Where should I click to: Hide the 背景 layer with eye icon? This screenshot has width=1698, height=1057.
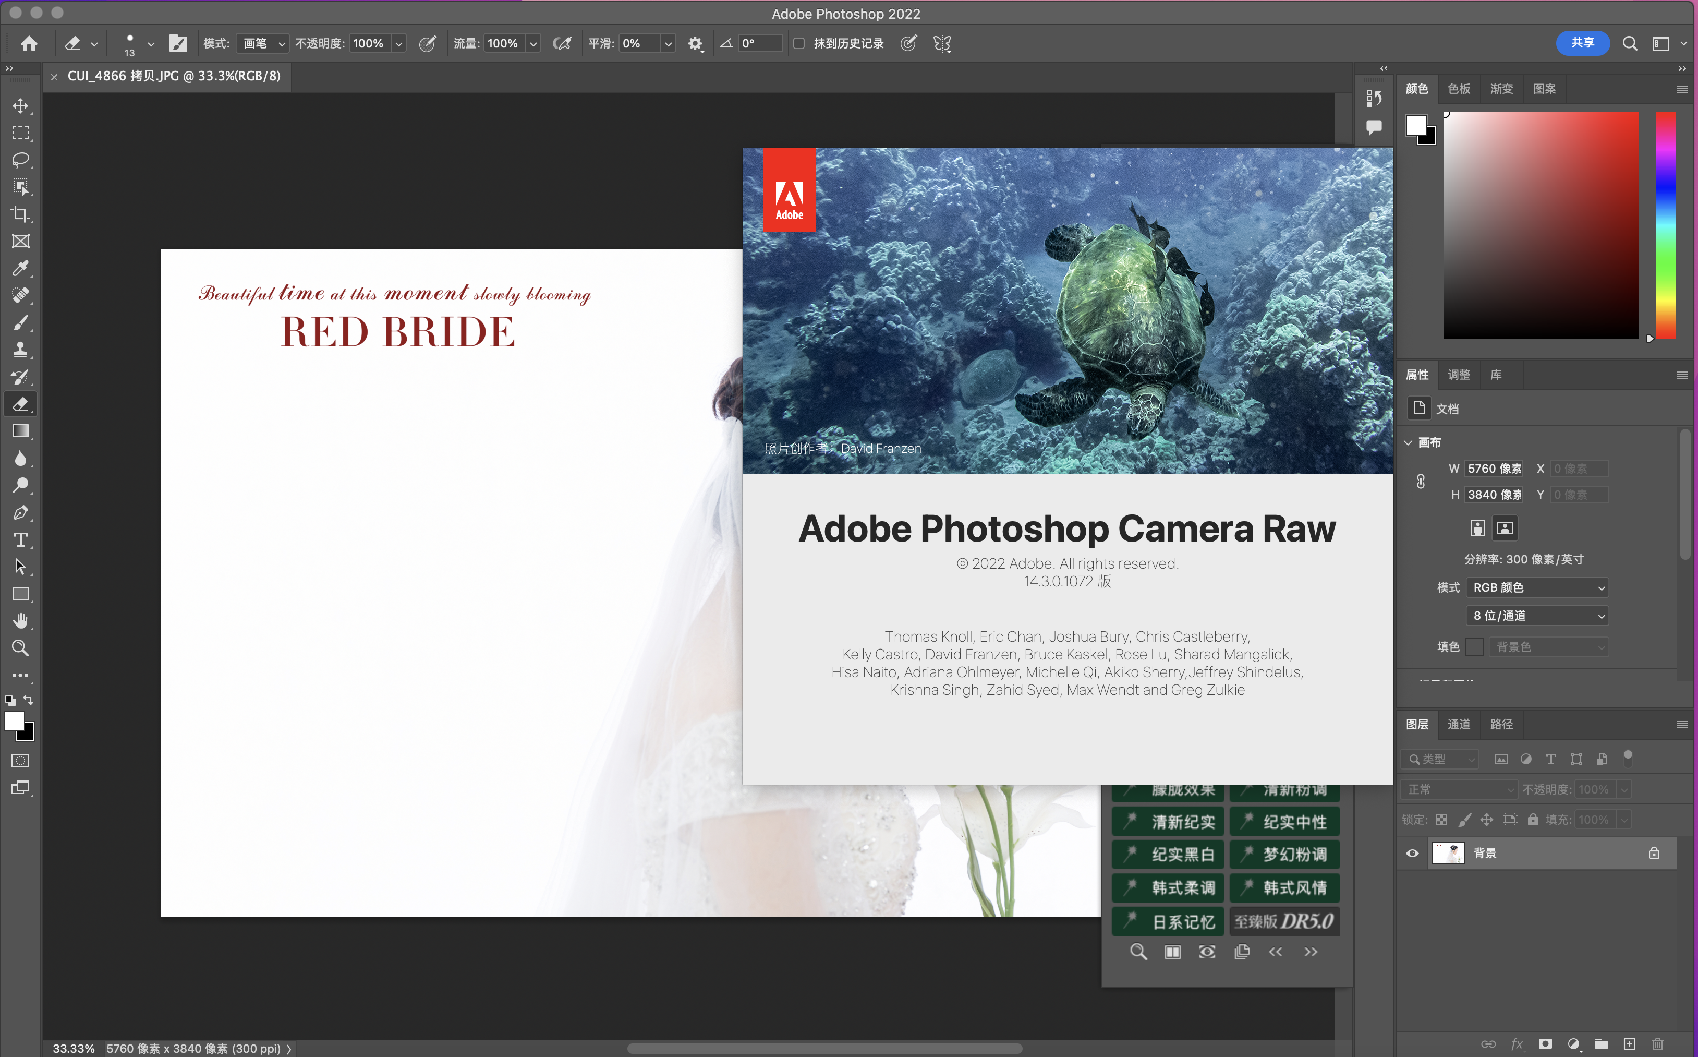pyautogui.click(x=1412, y=853)
